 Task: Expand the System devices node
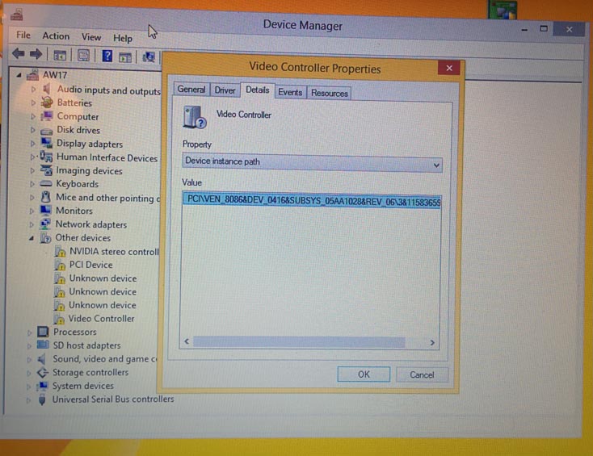pyautogui.click(x=28, y=387)
